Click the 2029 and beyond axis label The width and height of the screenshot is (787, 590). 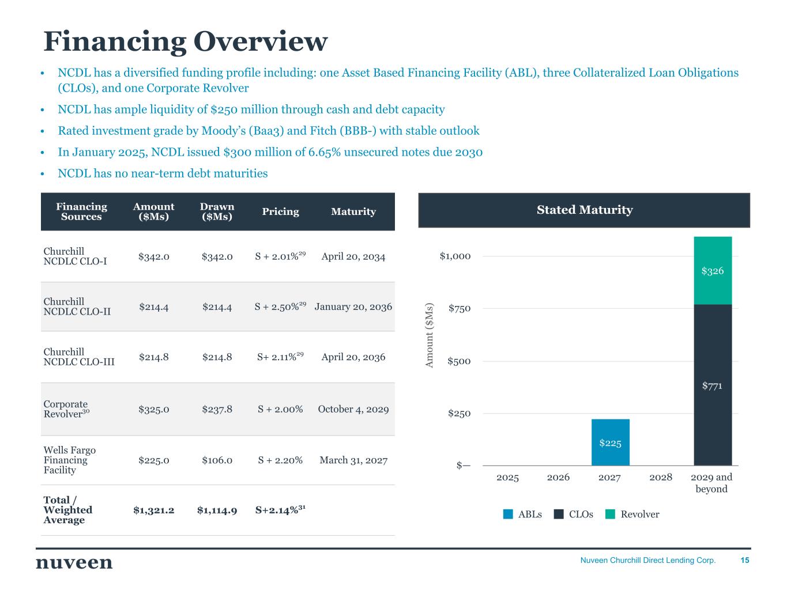(711, 483)
